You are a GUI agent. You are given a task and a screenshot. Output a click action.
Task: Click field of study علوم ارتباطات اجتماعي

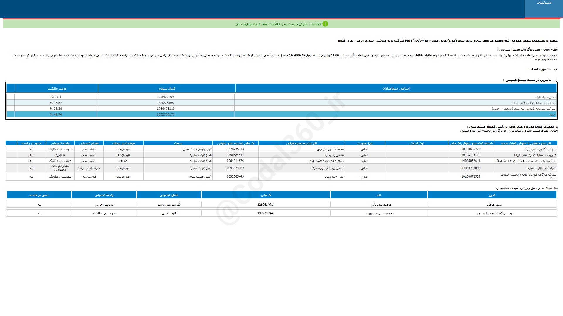click(x=60, y=168)
